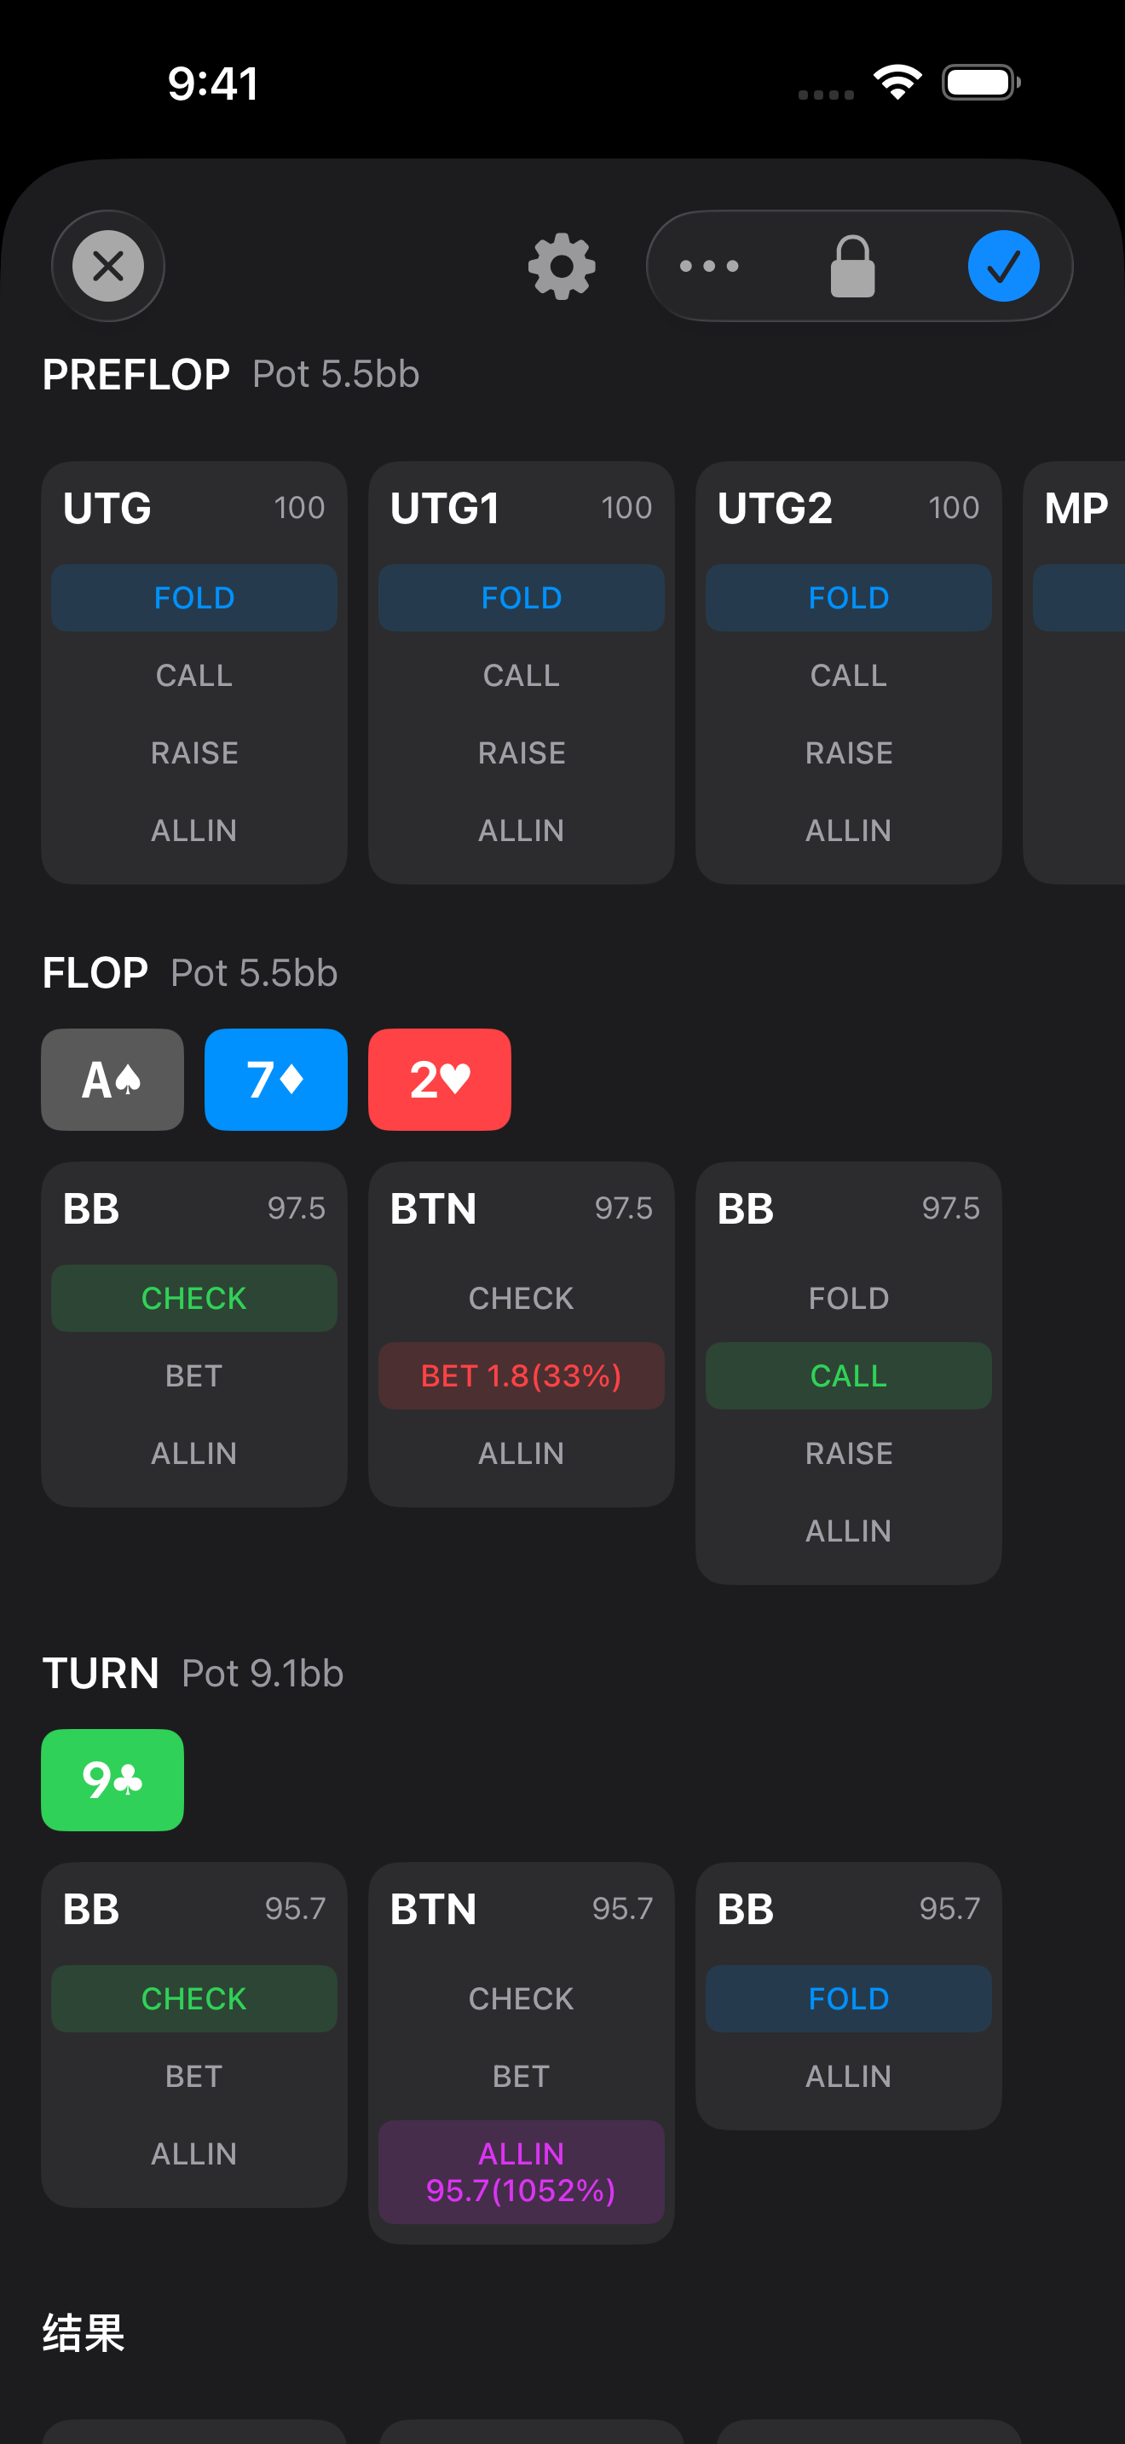Select the highlighted FOLD for BB on turn
Image resolution: width=1125 pixels, height=2444 pixels.
coord(848,1998)
